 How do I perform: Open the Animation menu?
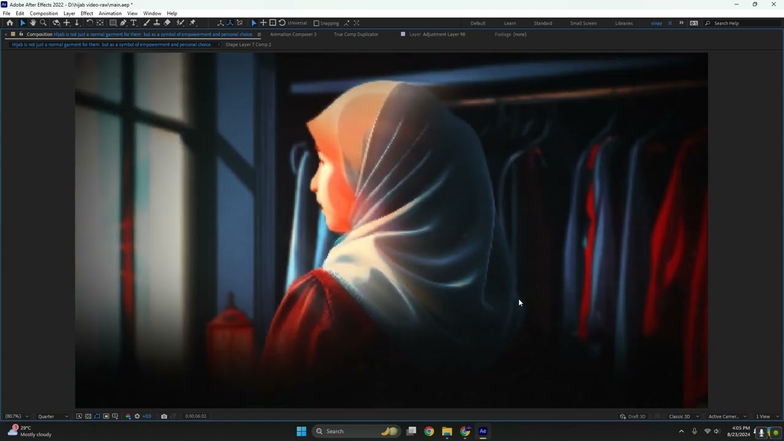(110, 13)
